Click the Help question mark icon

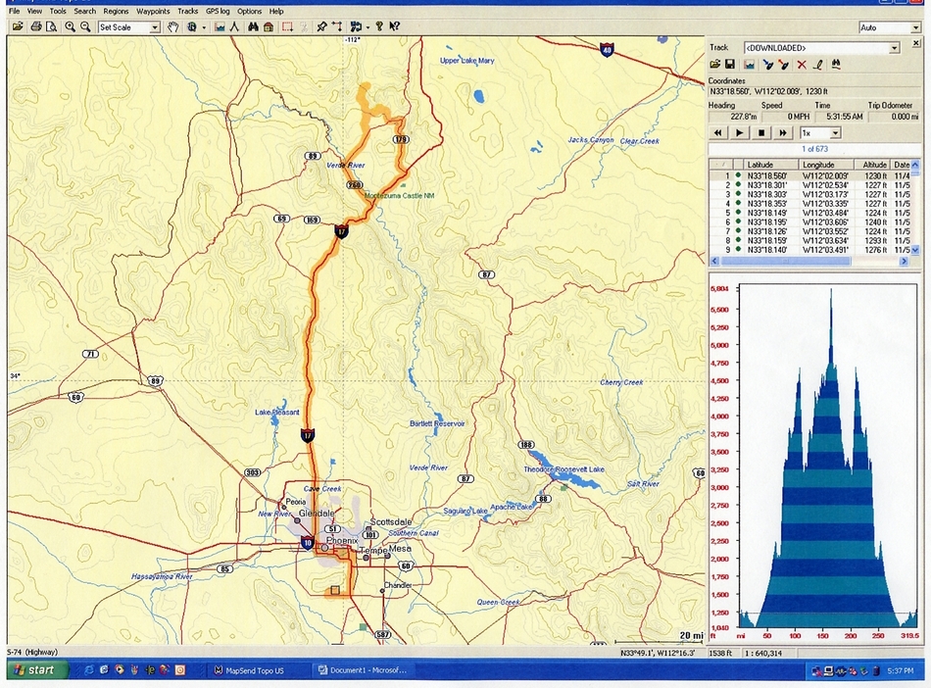379,26
